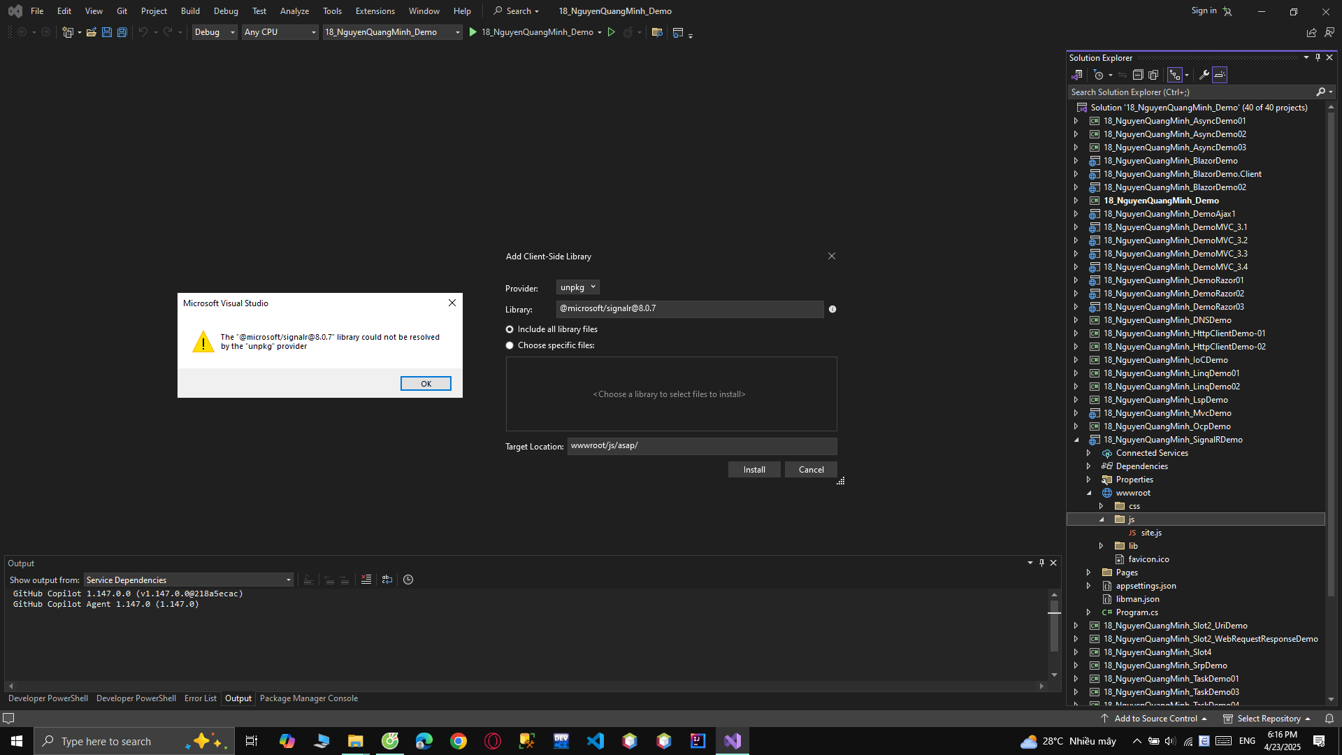Click the Collapse All icon in Solution Explorer
The height and width of the screenshot is (755, 1342).
click(1137, 75)
